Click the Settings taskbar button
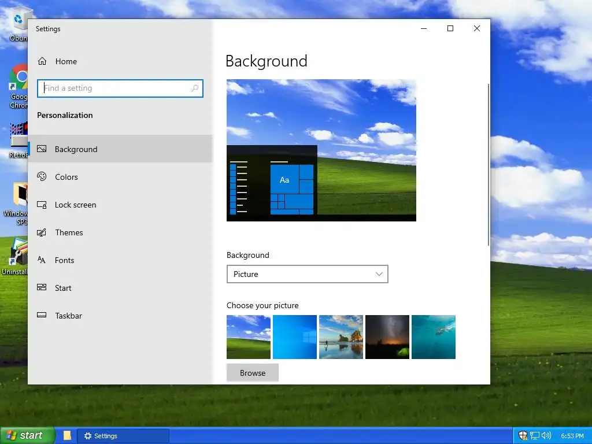 (x=123, y=436)
